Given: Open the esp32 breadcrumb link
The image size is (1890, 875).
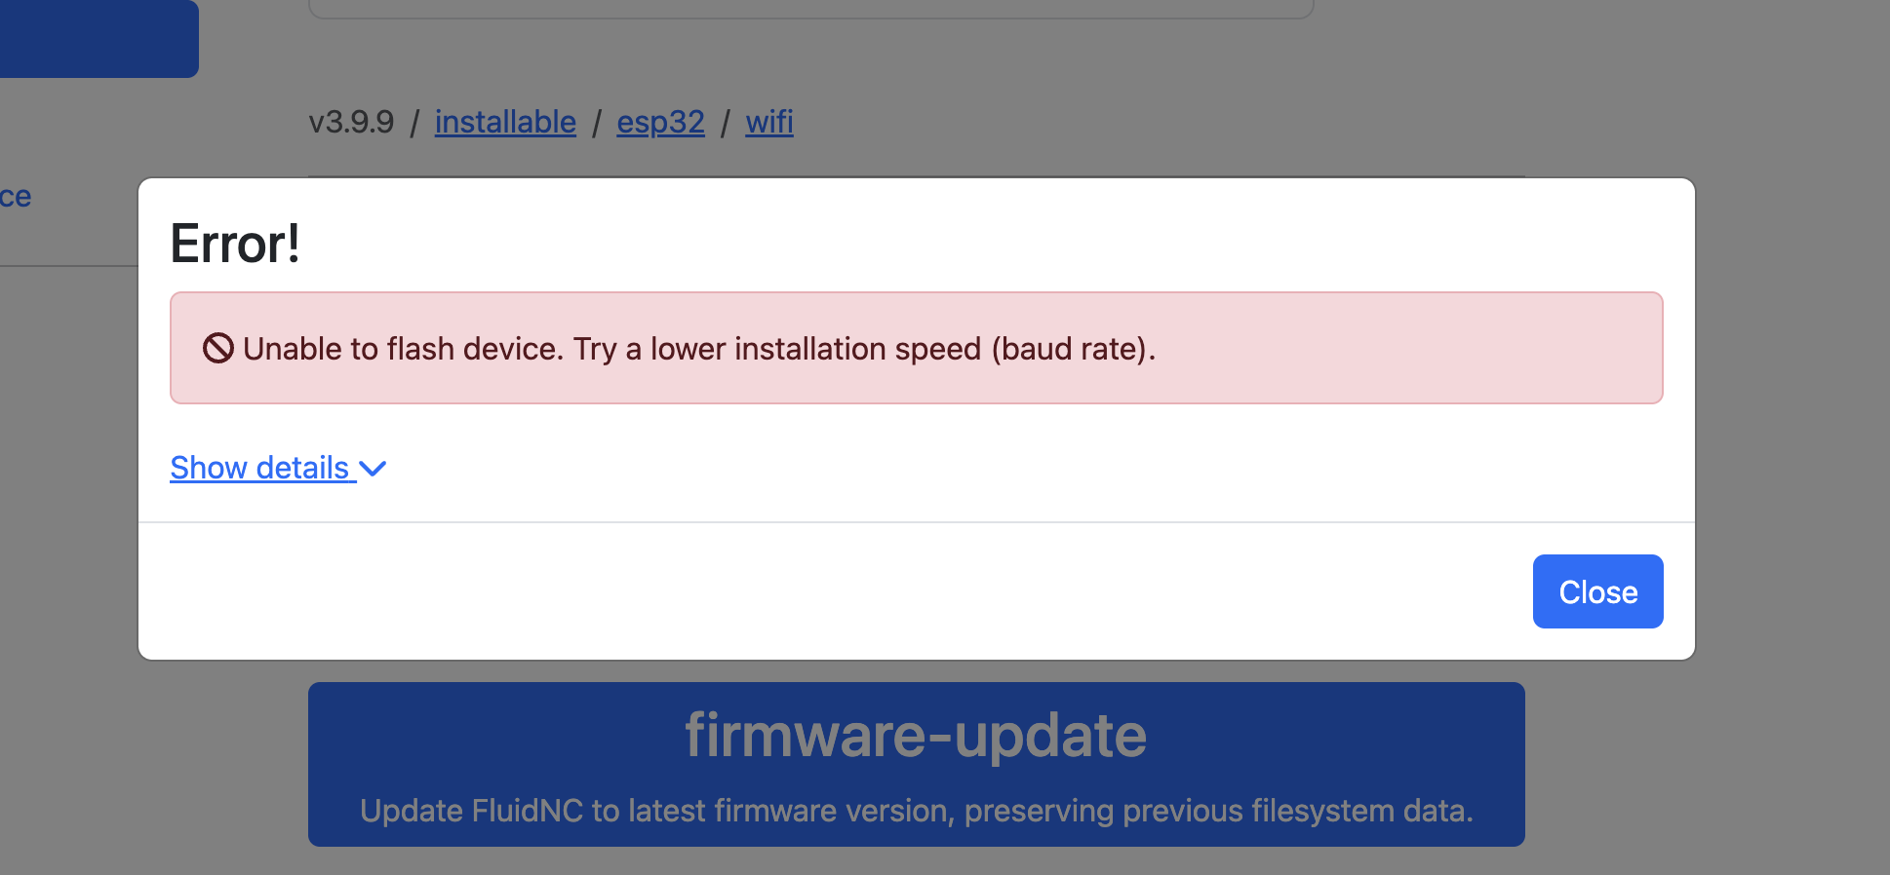Looking at the screenshot, I should pos(660,122).
